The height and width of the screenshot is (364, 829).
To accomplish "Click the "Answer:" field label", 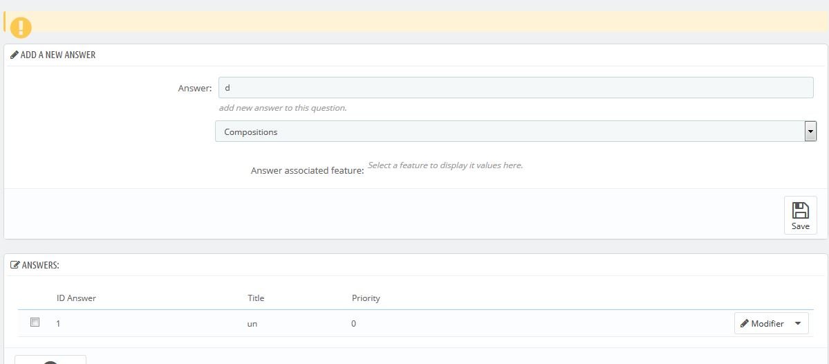I will 194,88.
